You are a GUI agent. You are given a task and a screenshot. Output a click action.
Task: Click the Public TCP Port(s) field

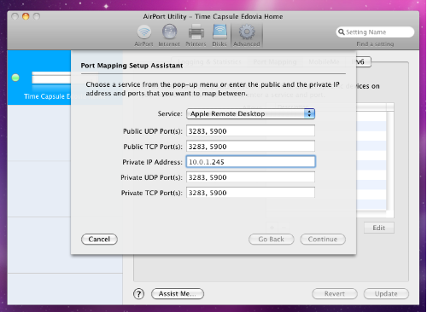tap(250, 147)
